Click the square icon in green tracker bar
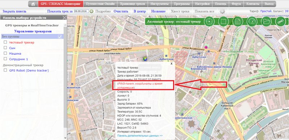The height and width of the screenshot is (140, 289). click(223, 22)
